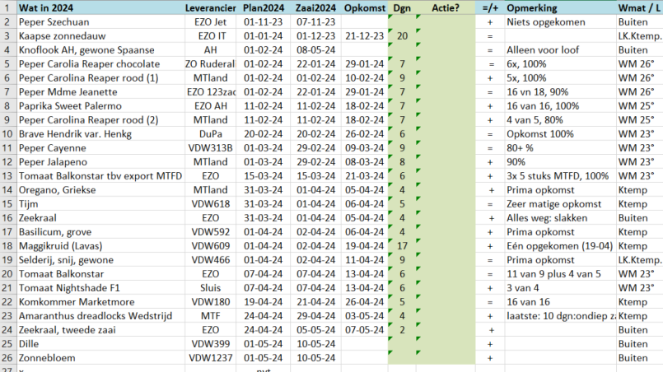Click the "Plan2024" header cell
The width and height of the screenshot is (663, 372).
coord(263,7)
